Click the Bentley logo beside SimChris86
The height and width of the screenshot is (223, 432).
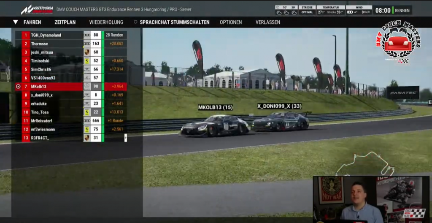click(x=87, y=69)
